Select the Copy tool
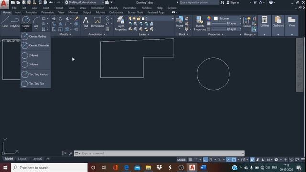The height and width of the screenshot is (172, 306). click(x=54, y=24)
